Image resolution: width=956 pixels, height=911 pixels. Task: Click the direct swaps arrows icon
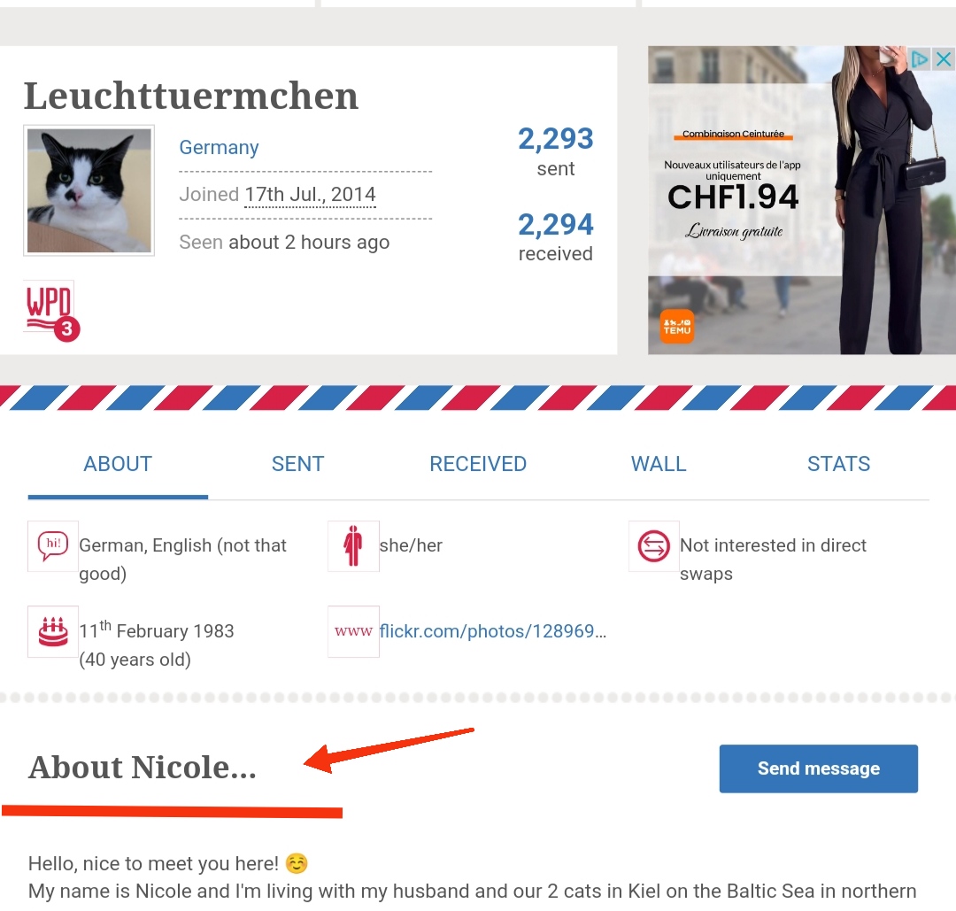(x=653, y=545)
